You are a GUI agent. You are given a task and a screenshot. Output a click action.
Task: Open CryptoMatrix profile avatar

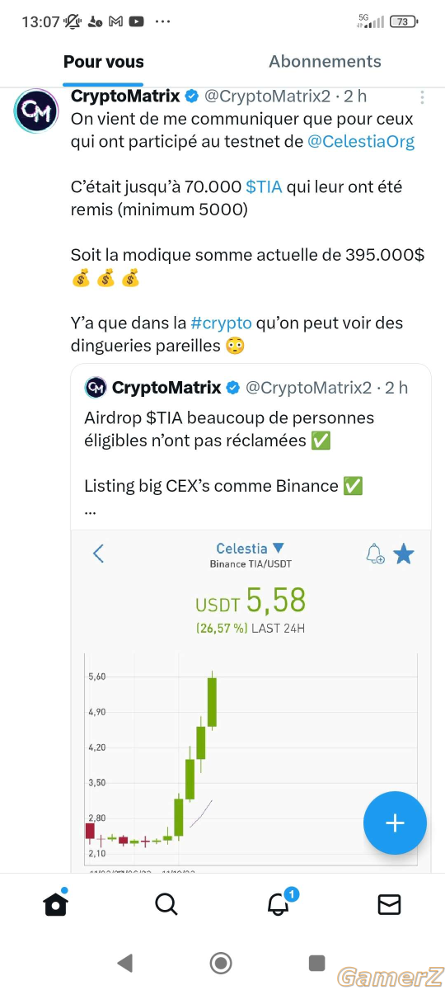(x=36, y=110)
